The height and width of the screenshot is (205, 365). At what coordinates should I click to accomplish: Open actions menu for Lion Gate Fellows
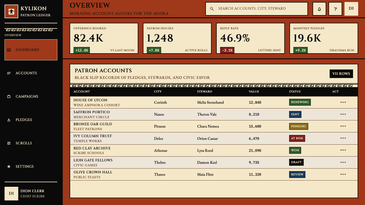pos(343,162)
